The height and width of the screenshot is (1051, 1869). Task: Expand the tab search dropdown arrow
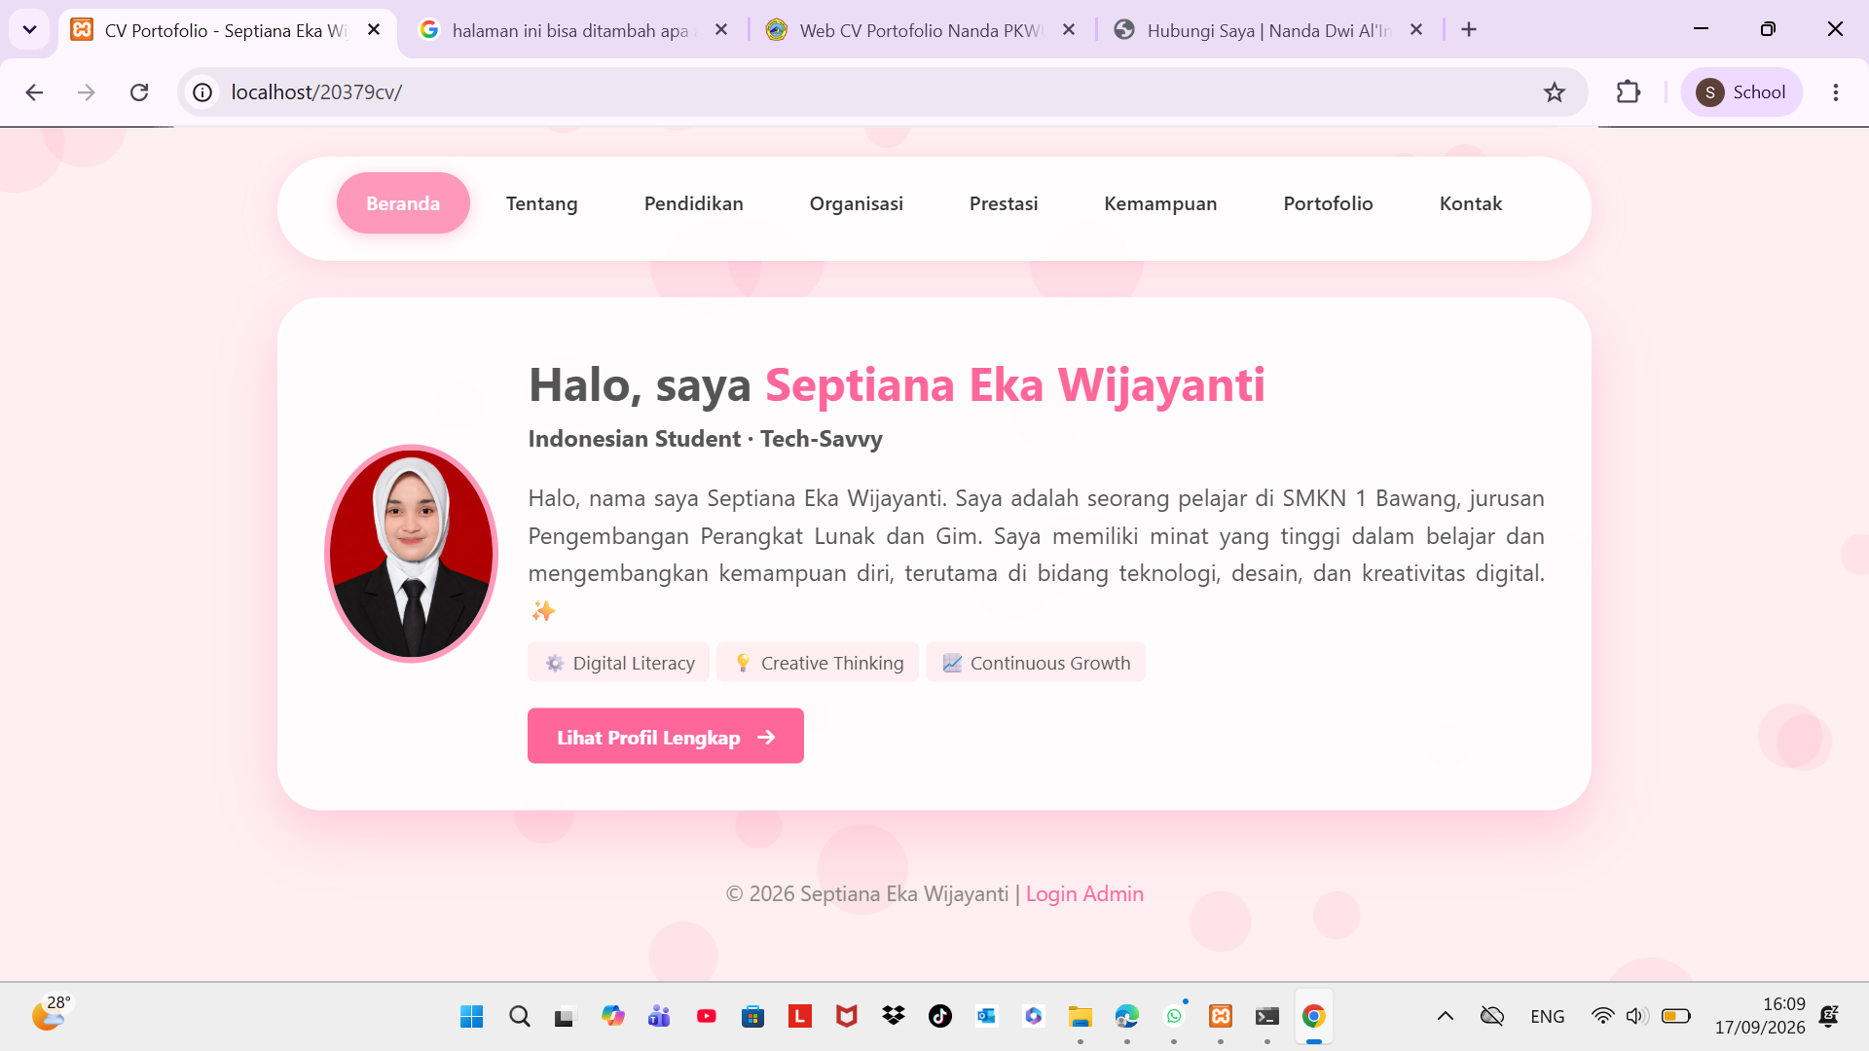click(29, 29)
